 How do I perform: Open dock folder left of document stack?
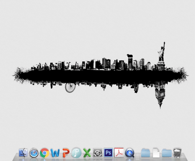pos(145,153)
